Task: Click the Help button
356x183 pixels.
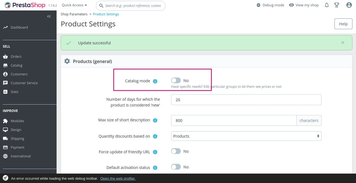Action: coord(343,24)
